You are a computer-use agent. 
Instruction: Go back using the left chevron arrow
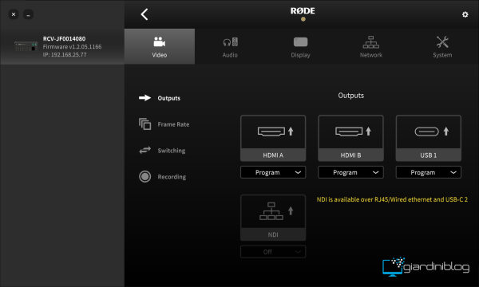point(144,14)
